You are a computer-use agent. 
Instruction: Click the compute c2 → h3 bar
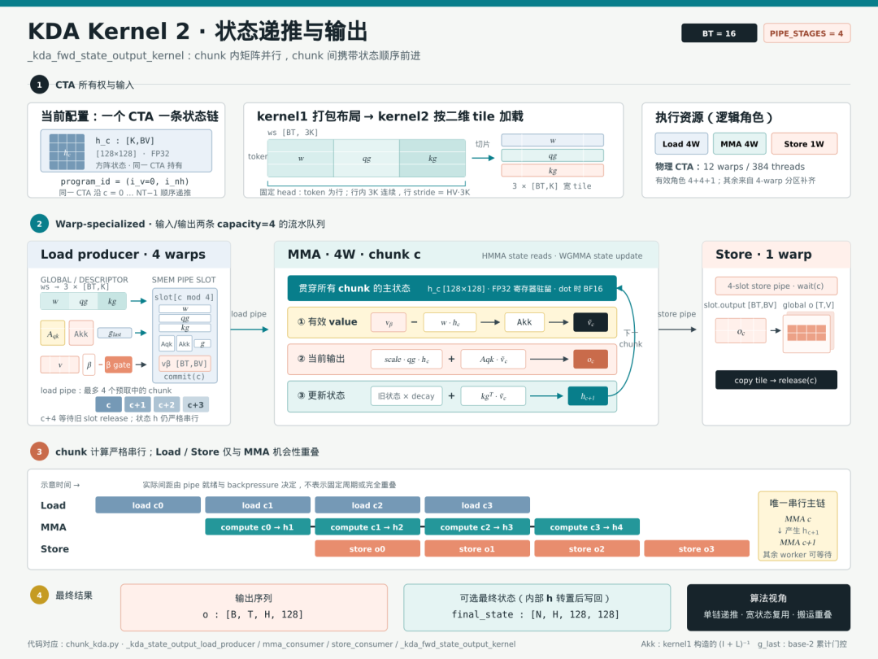(x=477, y=526)
